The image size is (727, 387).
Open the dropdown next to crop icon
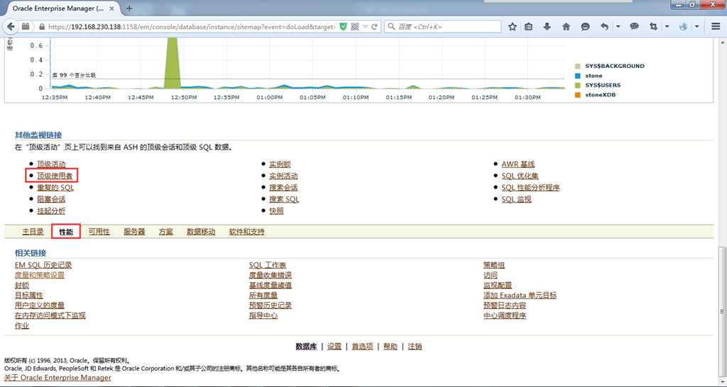666,26
